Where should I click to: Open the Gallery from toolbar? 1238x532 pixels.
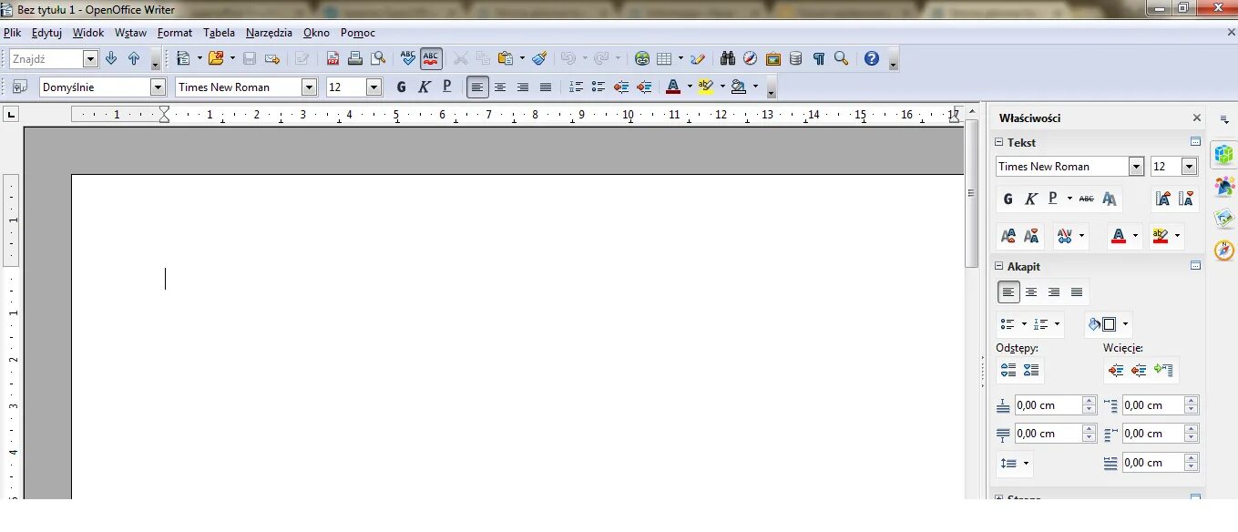772,58
